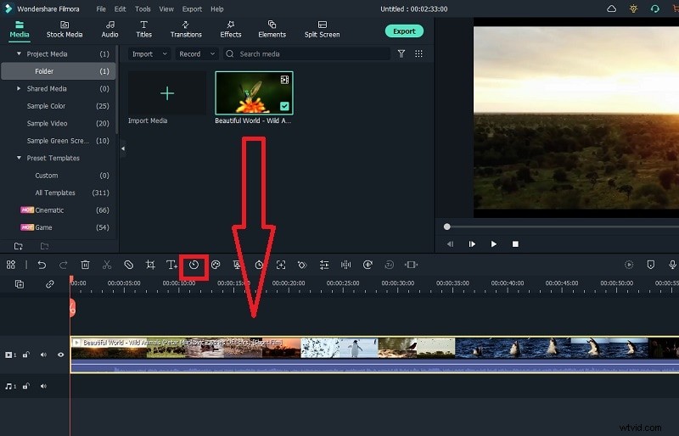Open the File menu
Viewport: 679px width, 436px height.
(101, 8)
